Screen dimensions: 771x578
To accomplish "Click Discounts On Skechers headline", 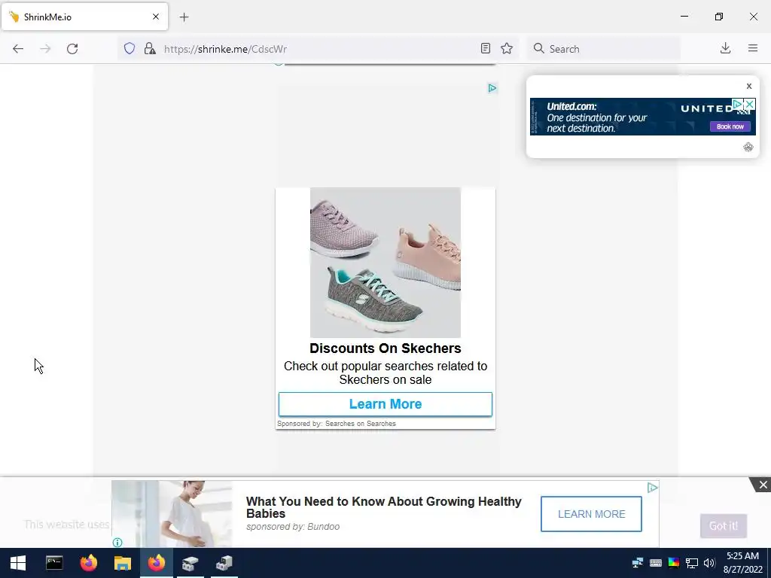I will click(x=385, y=348).
